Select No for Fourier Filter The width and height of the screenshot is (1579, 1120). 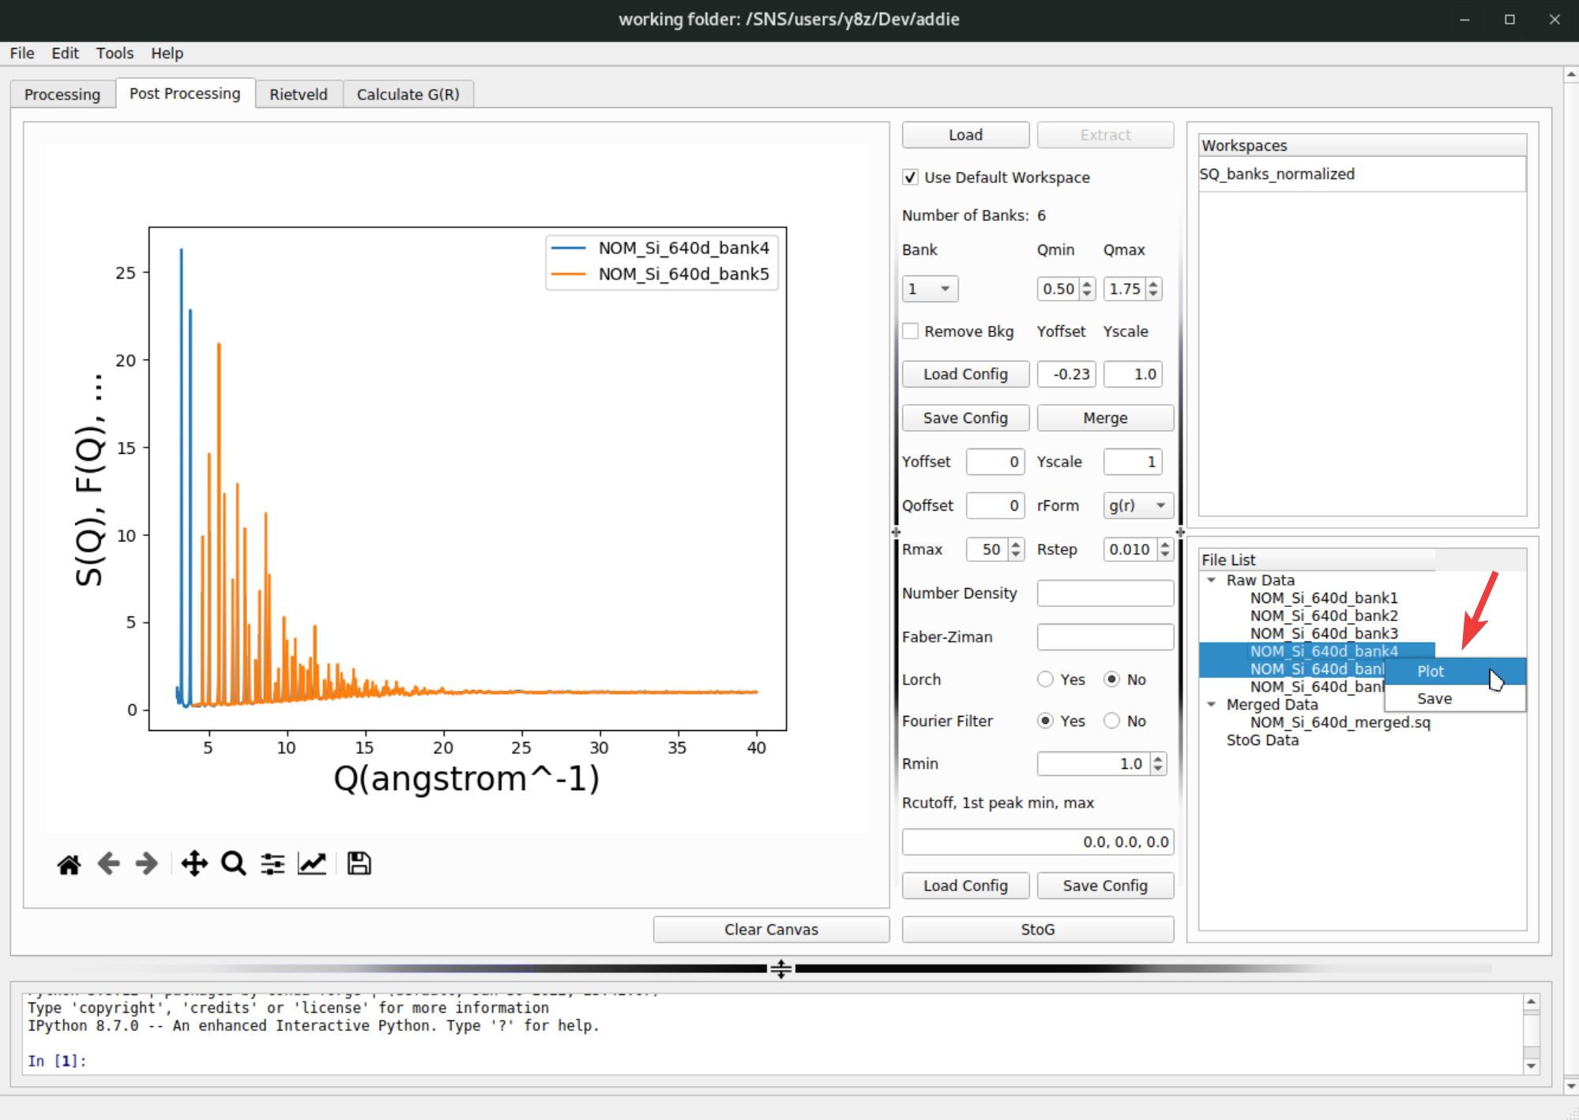[1111, 721]
